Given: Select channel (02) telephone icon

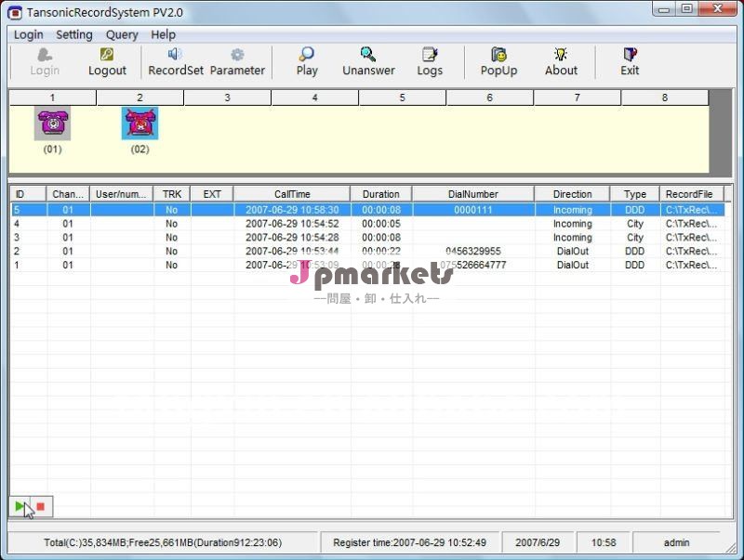Looking at the screenshot, I should pos(140,124).
